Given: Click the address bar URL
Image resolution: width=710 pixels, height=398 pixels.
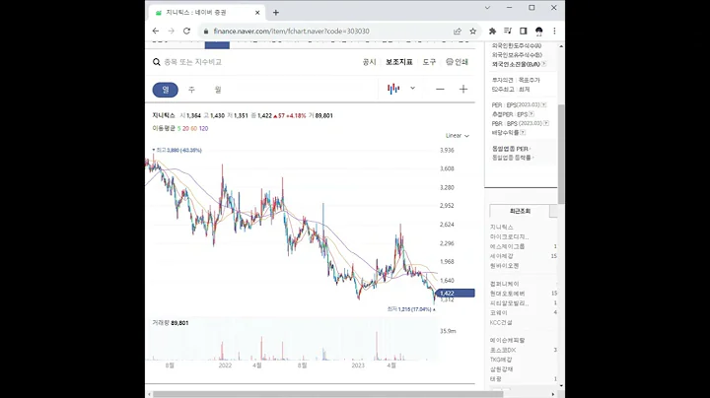Looking at the screenshot, I should click(291, 32).
